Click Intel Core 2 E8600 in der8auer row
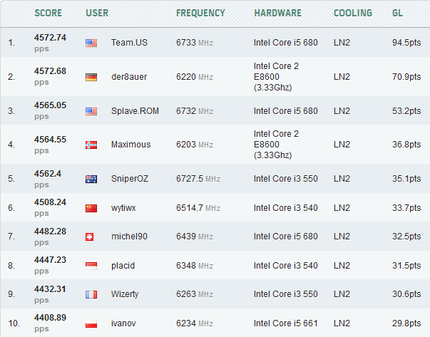 click(x=276, y=77)
